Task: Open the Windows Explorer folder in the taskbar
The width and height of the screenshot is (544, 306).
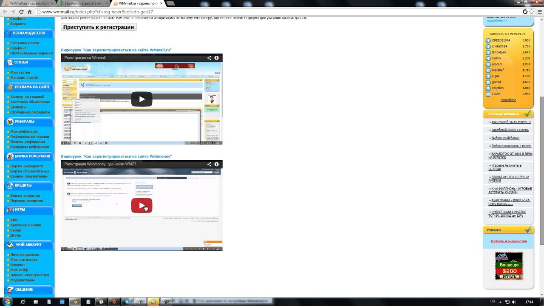Action: [x=36, y=302]
